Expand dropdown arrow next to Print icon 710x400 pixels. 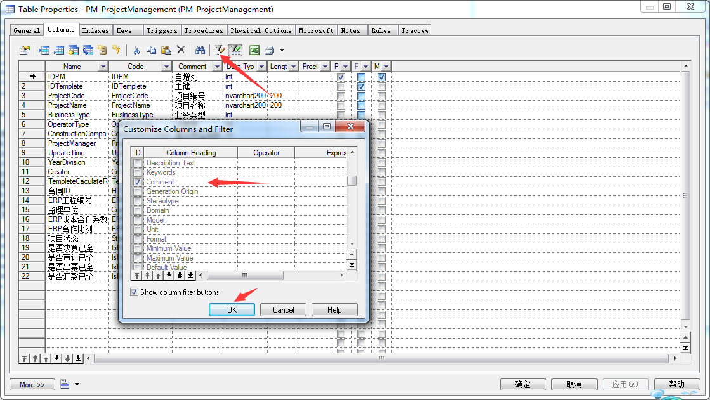[282, 50]
